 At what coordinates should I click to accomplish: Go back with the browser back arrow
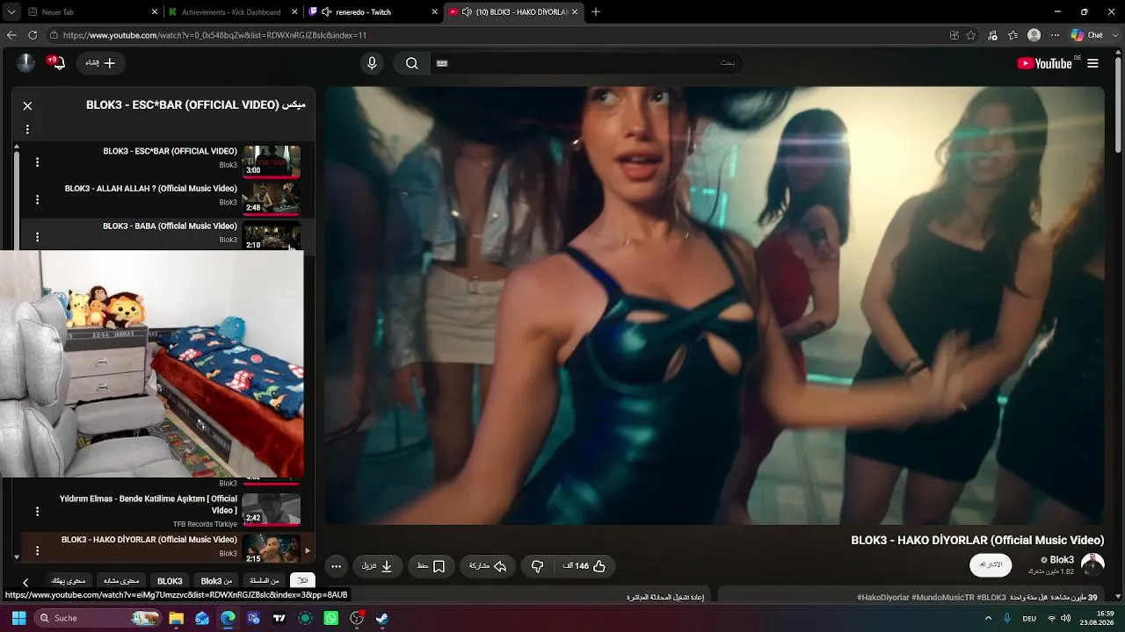[x=11, y=35]
